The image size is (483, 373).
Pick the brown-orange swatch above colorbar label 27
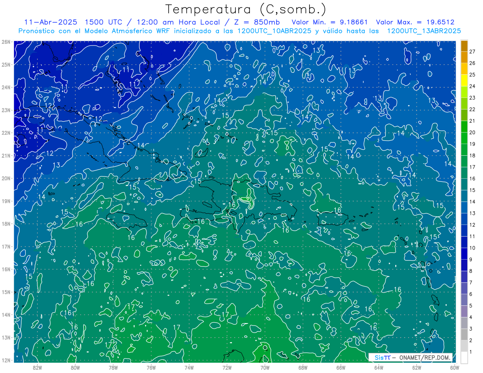464,45
